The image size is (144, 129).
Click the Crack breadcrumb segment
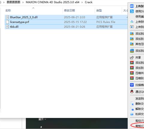(x=88, y=2)
